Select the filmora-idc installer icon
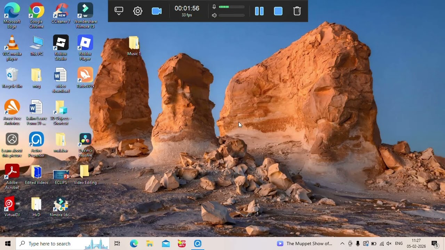Viewport: 445px width, 250px height. 61,207
